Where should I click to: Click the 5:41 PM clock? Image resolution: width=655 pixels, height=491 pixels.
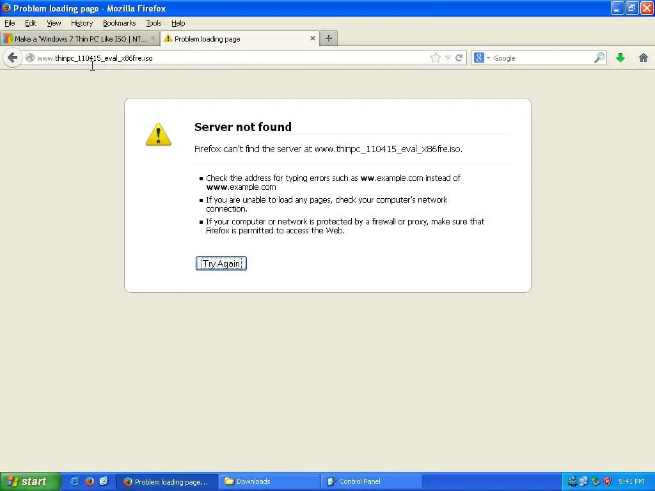(x=631, y=481)
